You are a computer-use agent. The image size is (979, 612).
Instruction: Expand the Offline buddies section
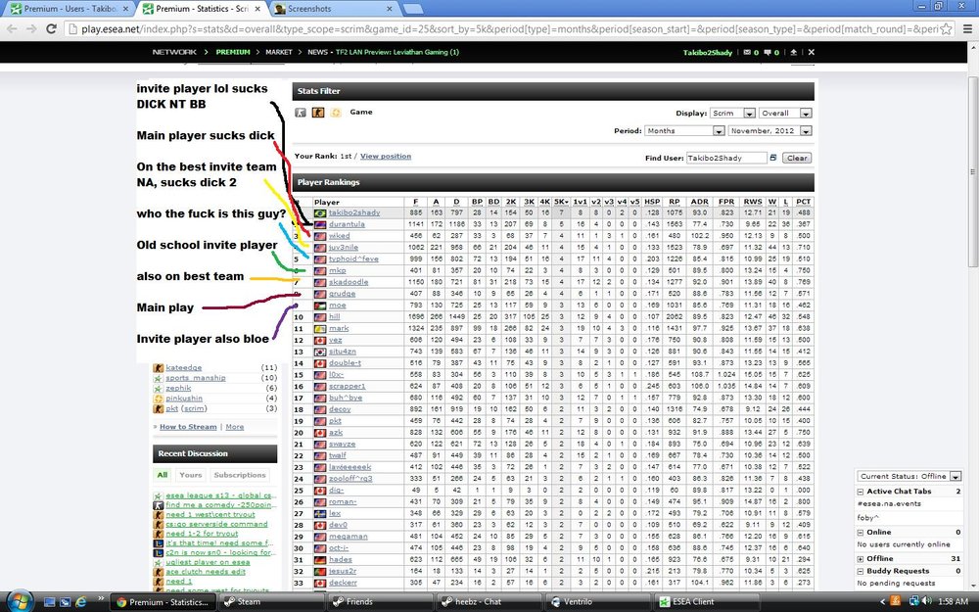tap(861, 559)
